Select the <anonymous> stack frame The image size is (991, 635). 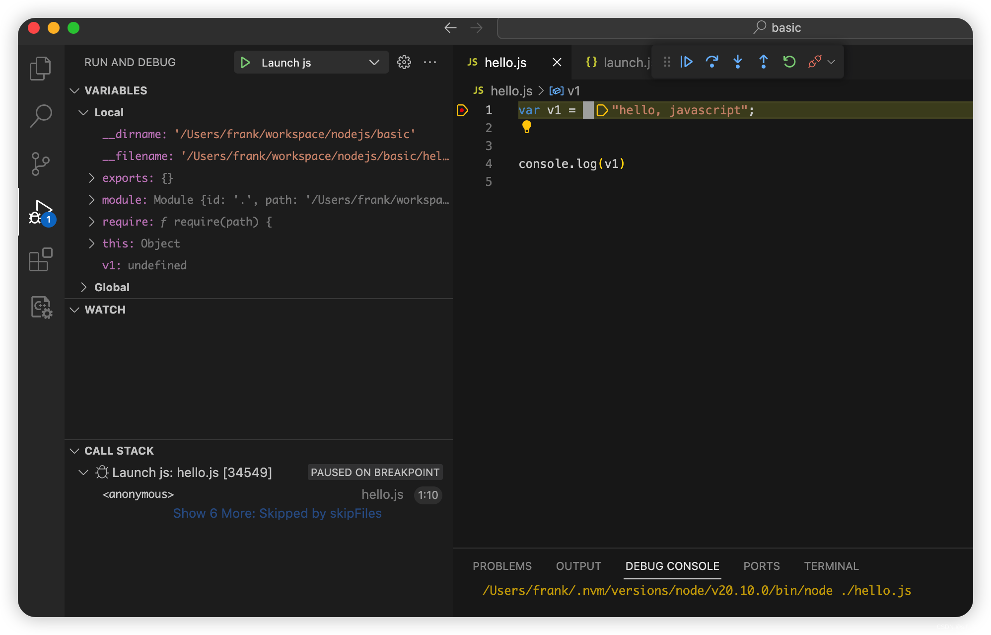pyautogui.click(x=259, y=494)
